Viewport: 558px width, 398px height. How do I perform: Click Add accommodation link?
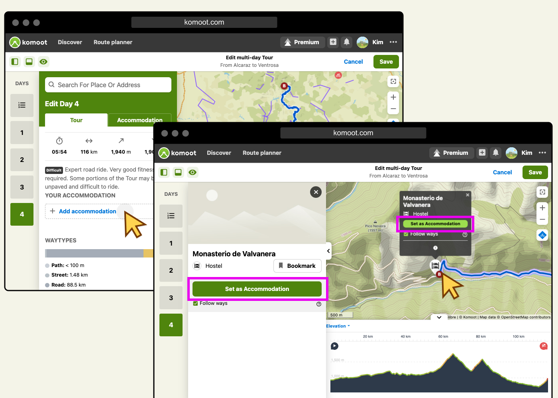(x=87, y=211)
